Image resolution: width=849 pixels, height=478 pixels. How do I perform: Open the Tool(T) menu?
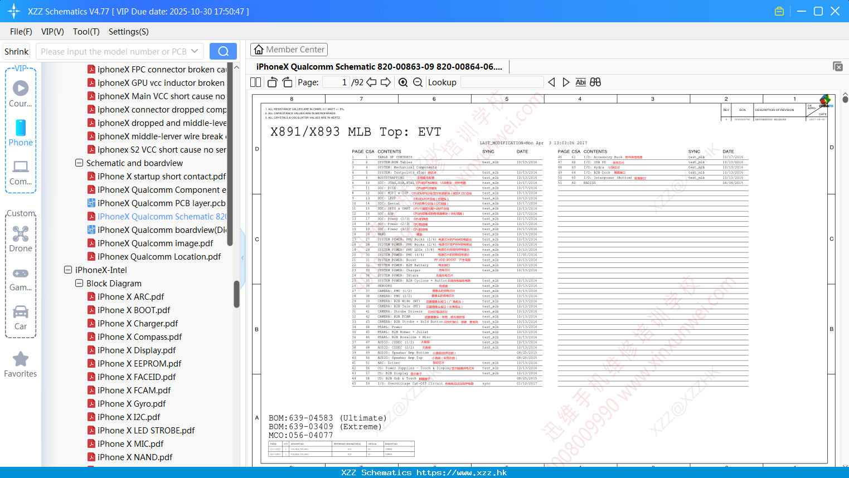pyautogui.click(x=86, y=32)
